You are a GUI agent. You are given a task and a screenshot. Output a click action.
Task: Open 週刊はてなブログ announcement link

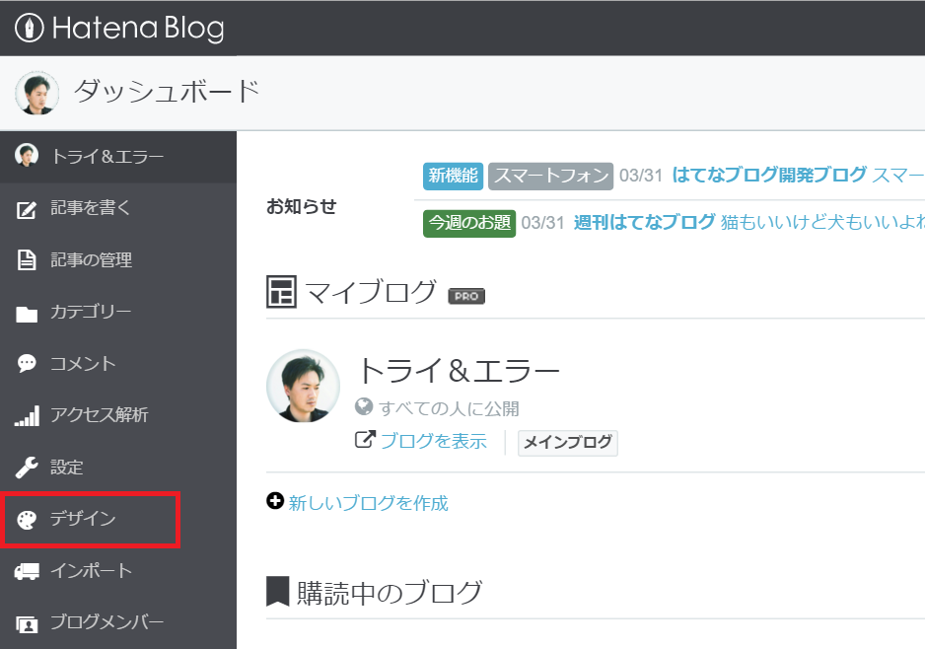pos(645,223)
